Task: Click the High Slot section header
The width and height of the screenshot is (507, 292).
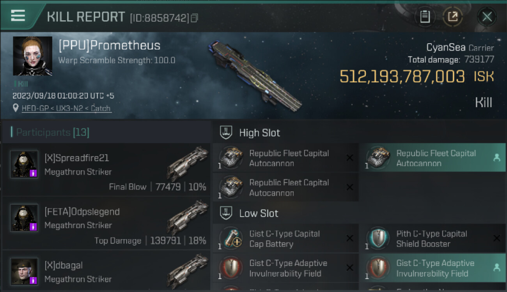Action: 259,133
